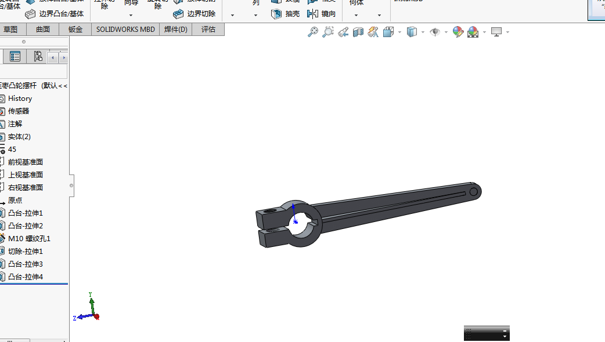Open the reference geometry (何体) dropdown arrow

point(356,16)
